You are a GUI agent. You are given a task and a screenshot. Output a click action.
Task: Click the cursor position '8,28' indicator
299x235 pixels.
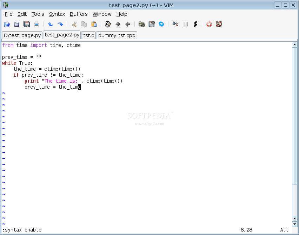click(246, 230)
